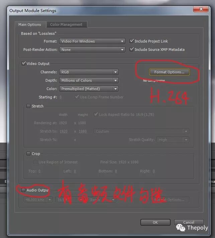Close the Output Module Settings dialog
Image resolution: width=215 pixels, height=238 pixels.
[201, 9]
